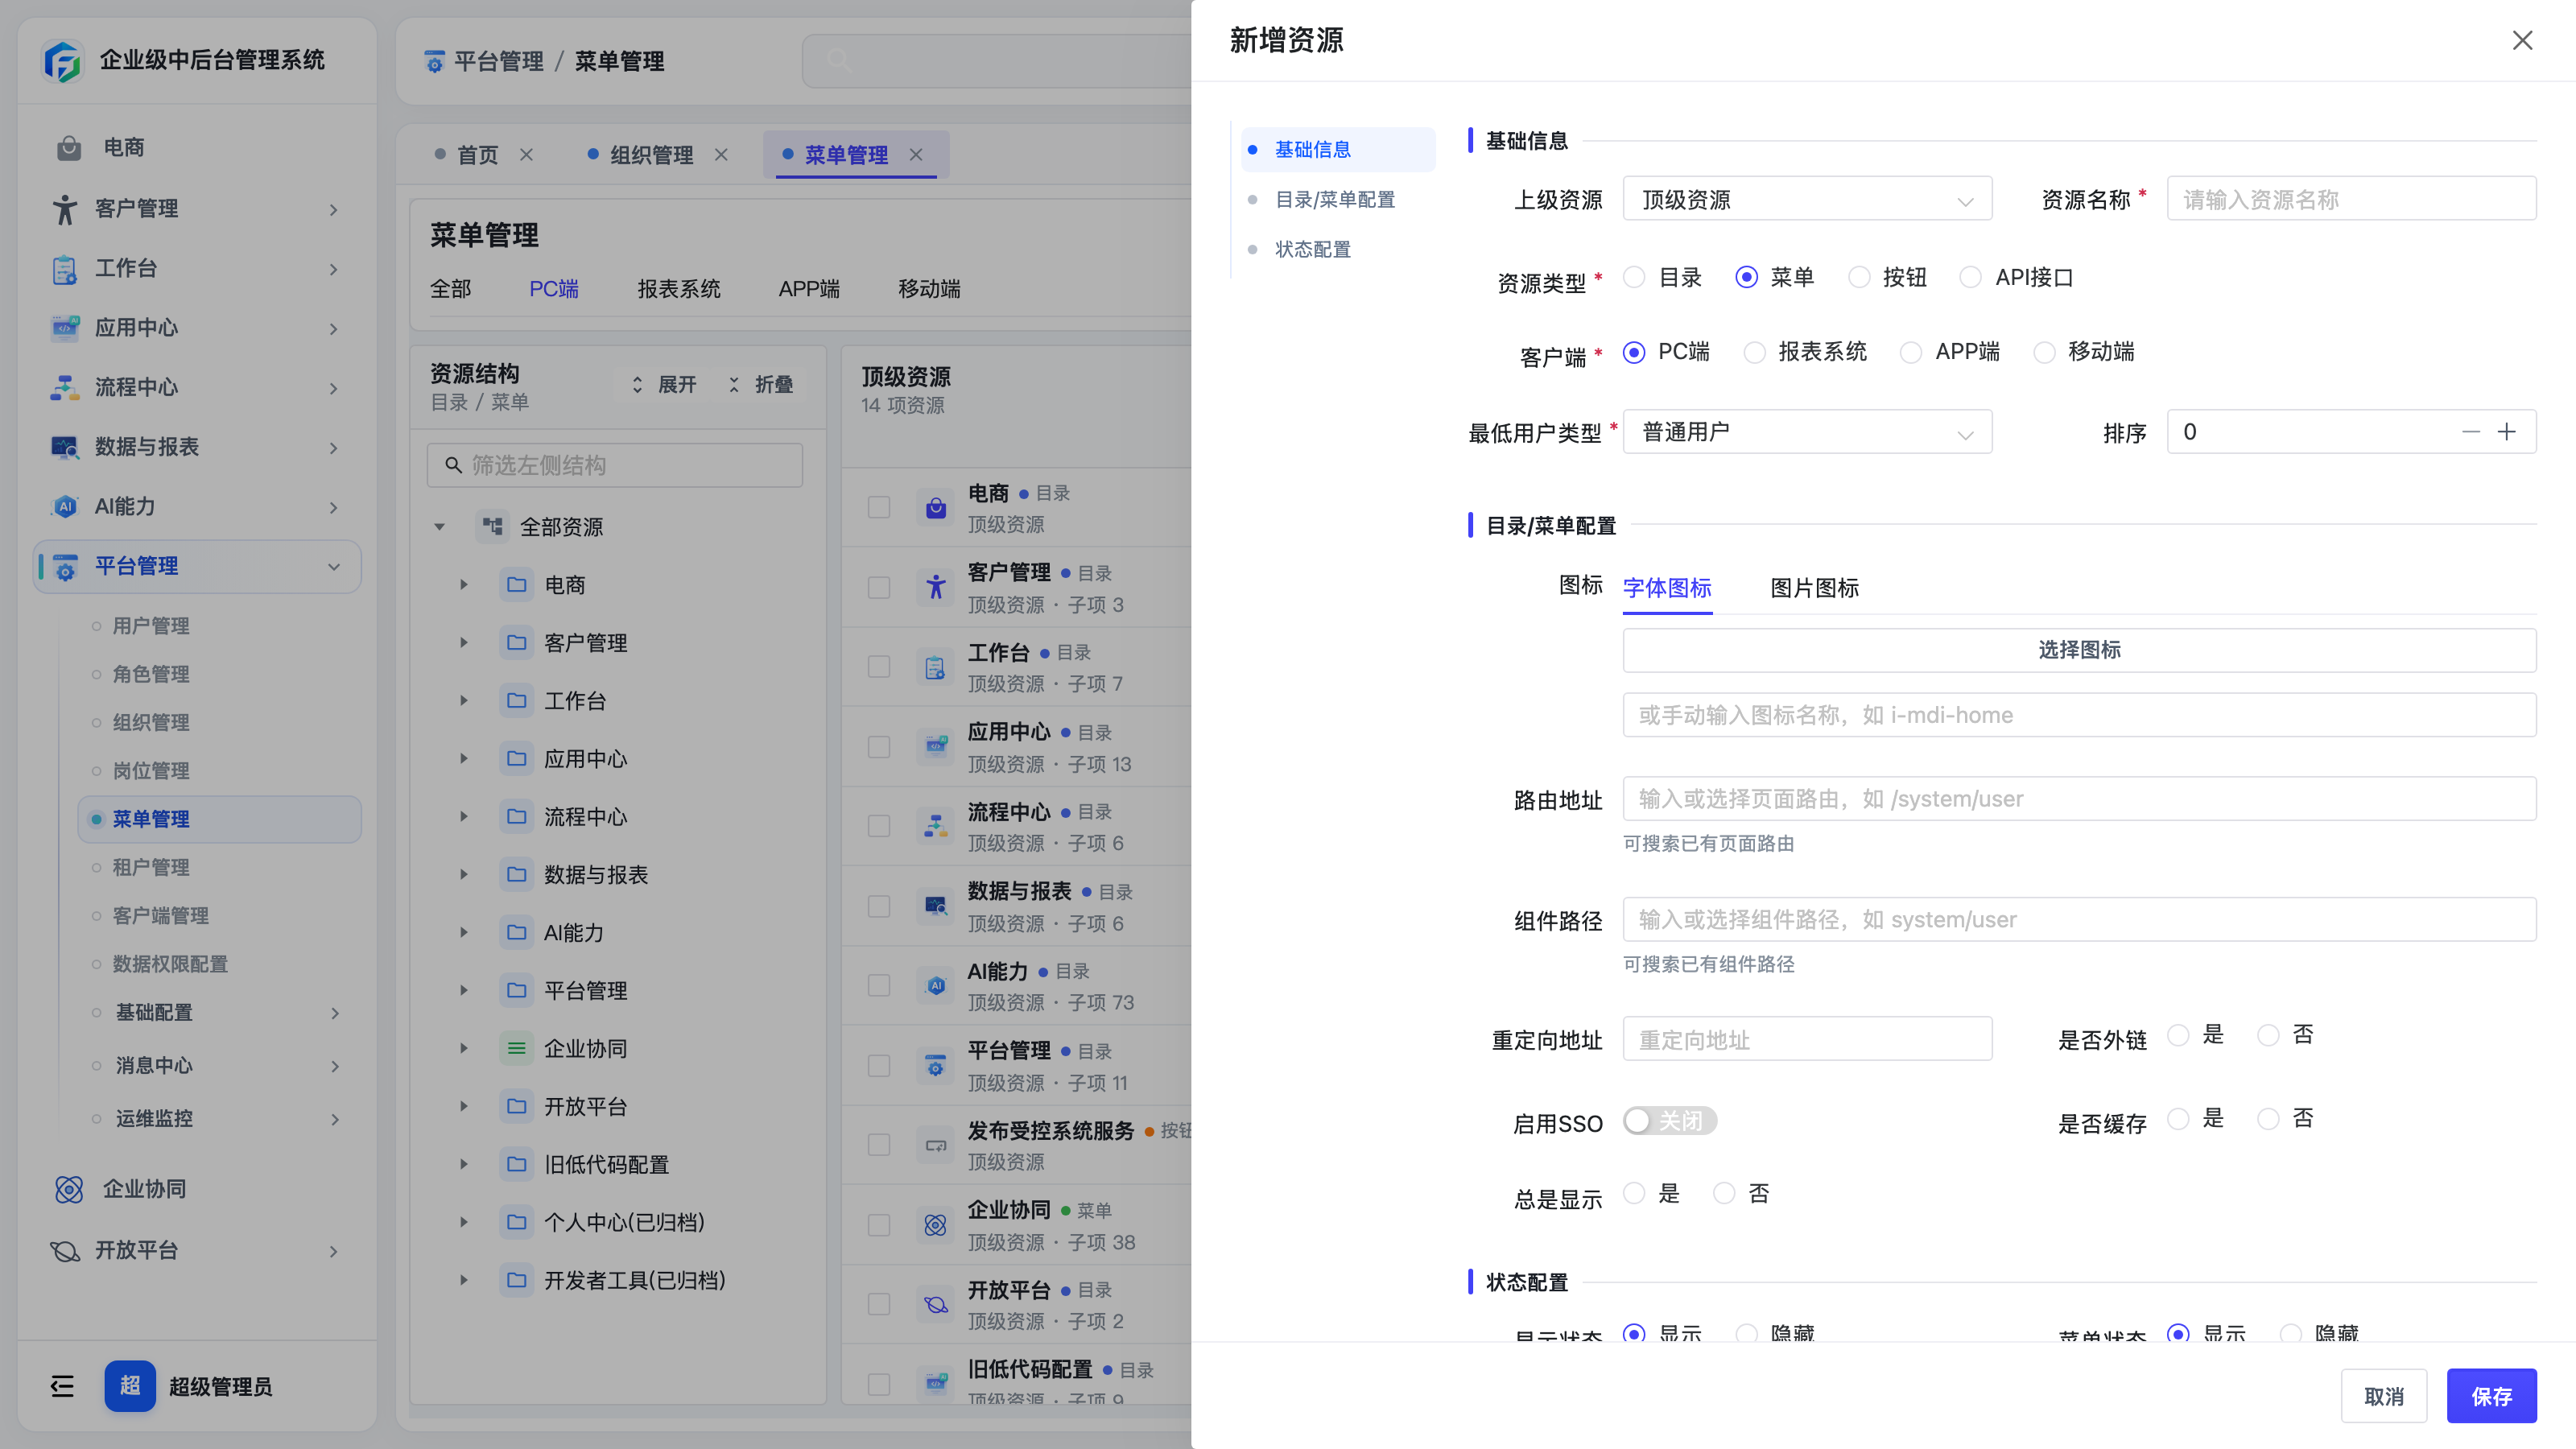2576x1449 pixels.
Task: Close the 新增资源 drawer with the X icon
Action: (2523, 40)
